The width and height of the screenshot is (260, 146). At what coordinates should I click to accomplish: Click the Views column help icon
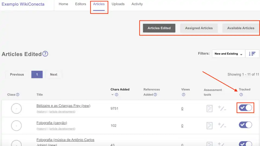[x=183, y=95]
